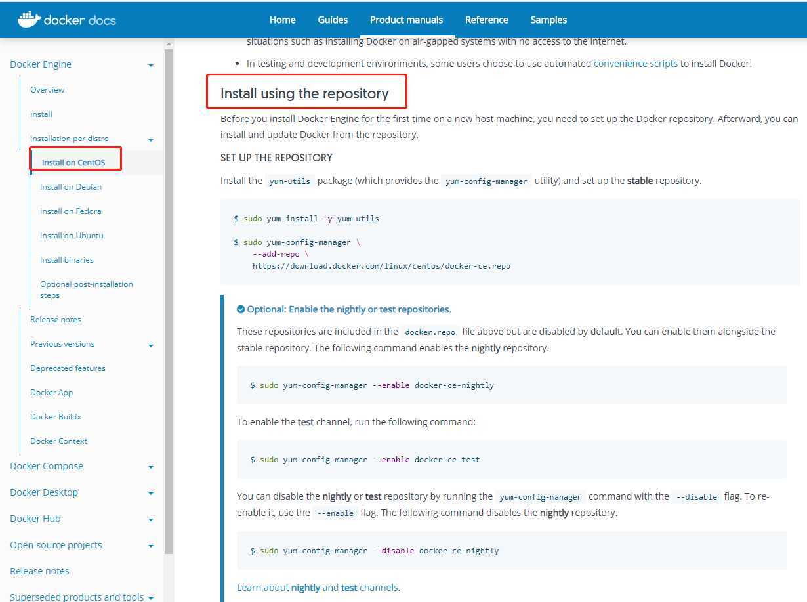Open Deprecated features sidebar link
807x602 pixels.
point(68,368)
